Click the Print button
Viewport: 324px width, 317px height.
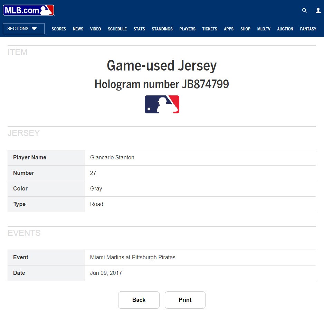185,300
